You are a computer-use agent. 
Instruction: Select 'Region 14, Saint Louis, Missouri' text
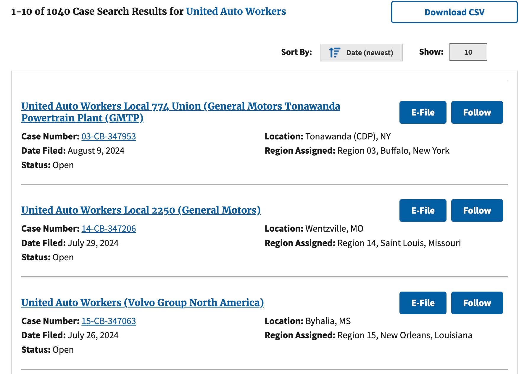click(399, 243)
